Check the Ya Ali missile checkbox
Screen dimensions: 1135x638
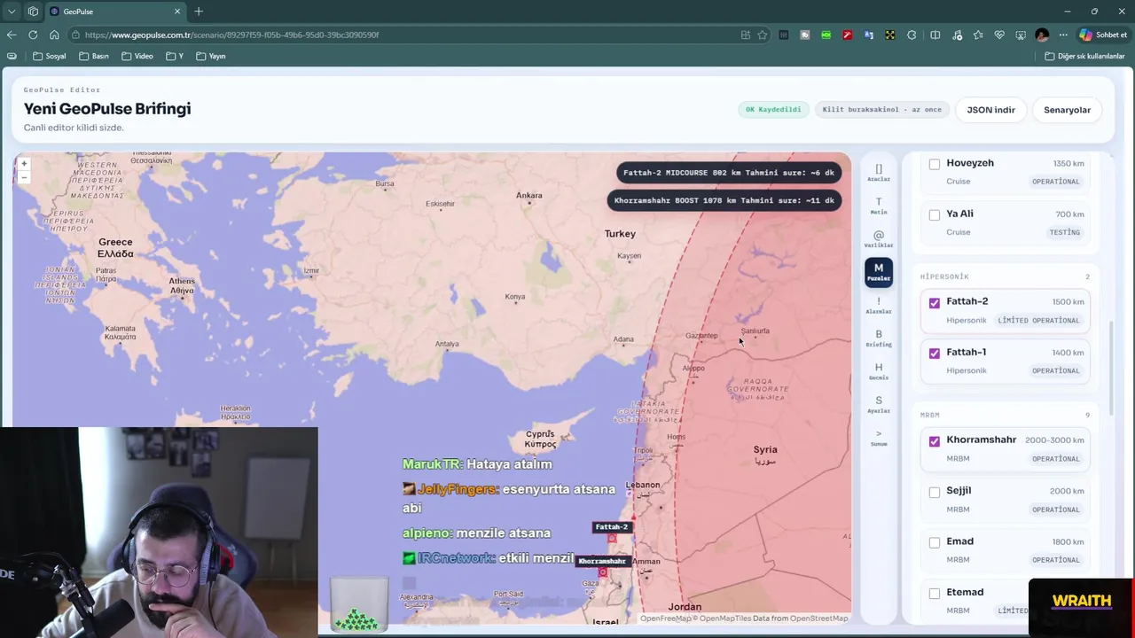coord(935,214)
